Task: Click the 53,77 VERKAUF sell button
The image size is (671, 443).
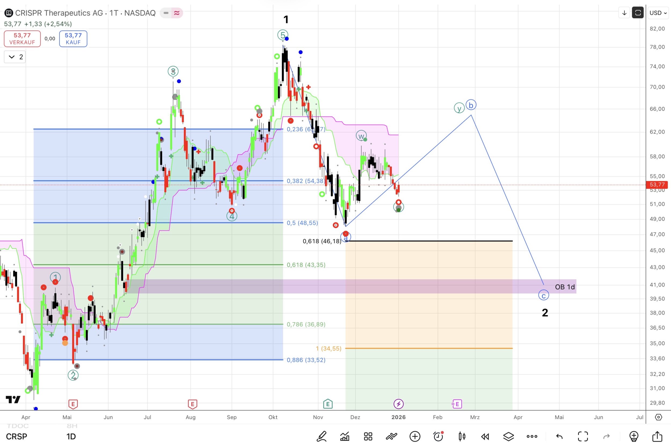Action: 22,39
